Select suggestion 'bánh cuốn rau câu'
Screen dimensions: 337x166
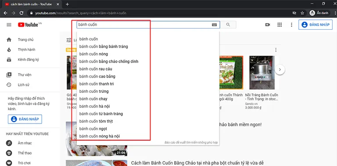click(x=148, y=69)
